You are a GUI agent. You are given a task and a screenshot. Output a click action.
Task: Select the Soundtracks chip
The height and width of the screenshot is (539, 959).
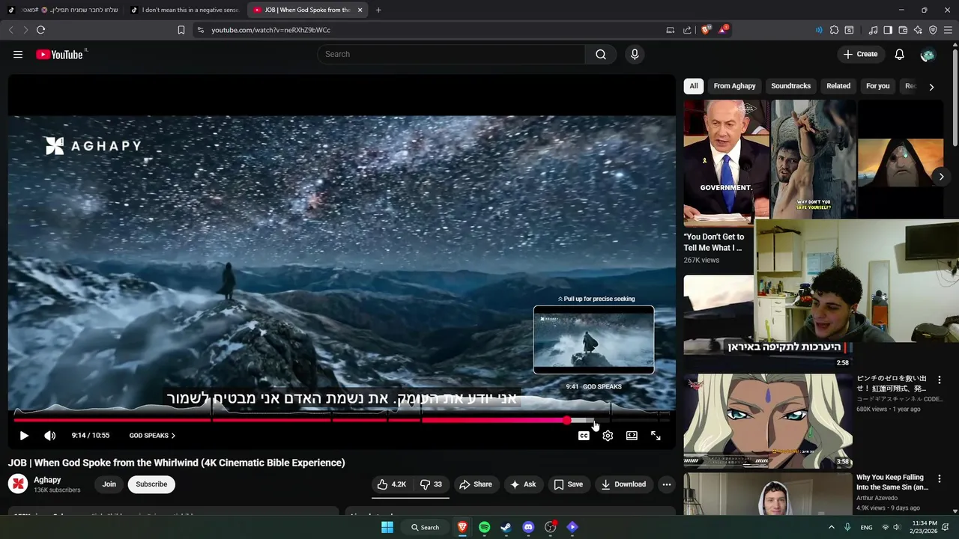(x=790, y=86)
